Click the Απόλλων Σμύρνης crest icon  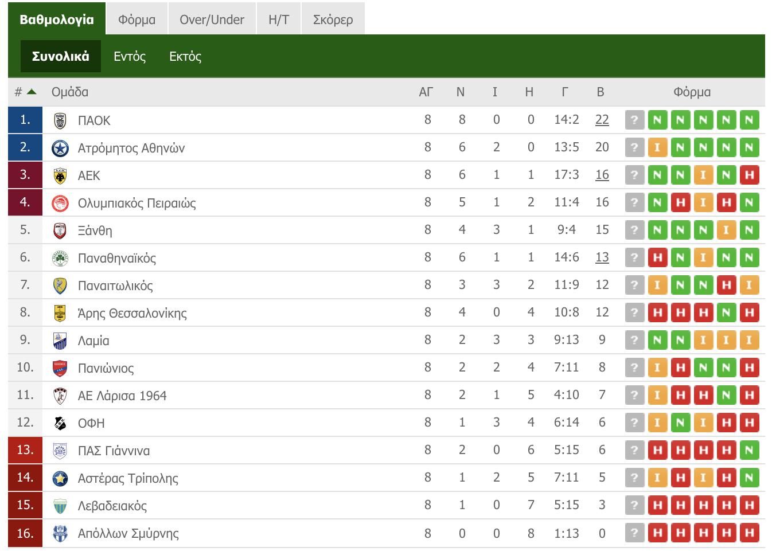[60, 533]
